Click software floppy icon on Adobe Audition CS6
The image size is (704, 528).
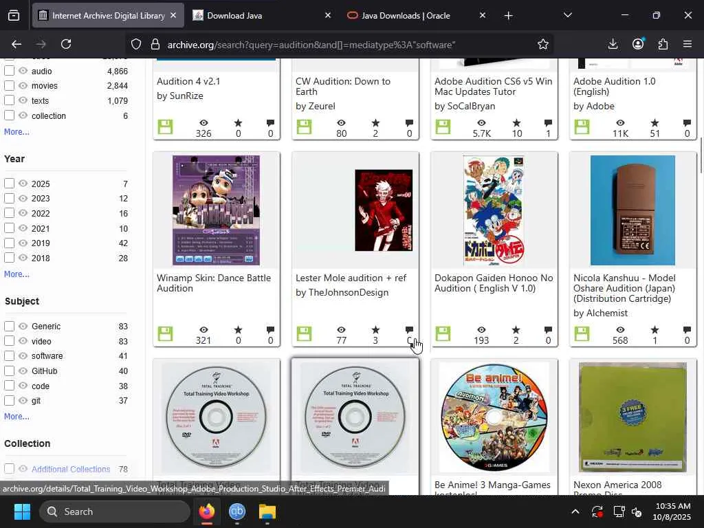tap(443, 127)
